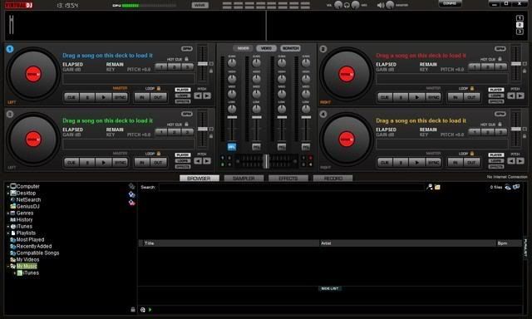Viewport: 532px width, 319px height.
Task: Open the BROWSER tab
Action: [199, 179]
